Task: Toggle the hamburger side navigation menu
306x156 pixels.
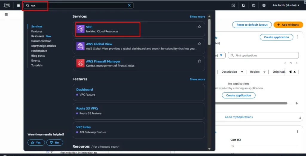Action: [6, 15]
